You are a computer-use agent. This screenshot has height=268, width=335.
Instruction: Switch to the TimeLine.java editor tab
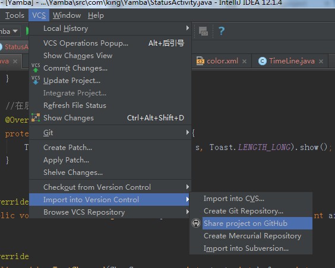click(x=292, y=61)
